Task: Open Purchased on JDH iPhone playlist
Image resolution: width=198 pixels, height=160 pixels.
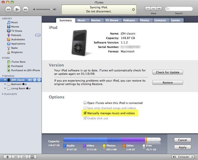Action: [x=25, y=70]
